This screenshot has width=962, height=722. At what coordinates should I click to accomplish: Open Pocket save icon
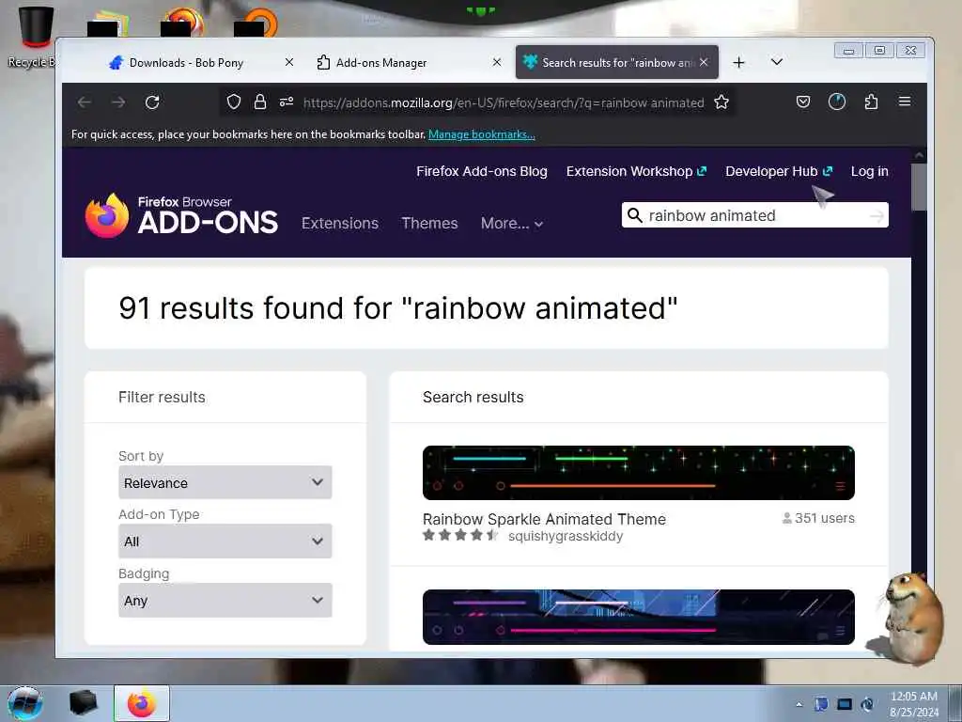803,102
